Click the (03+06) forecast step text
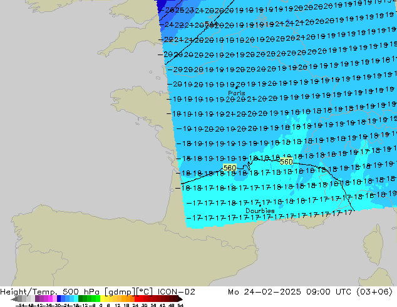This screenshot has width=397, height=307. point(374,291)
